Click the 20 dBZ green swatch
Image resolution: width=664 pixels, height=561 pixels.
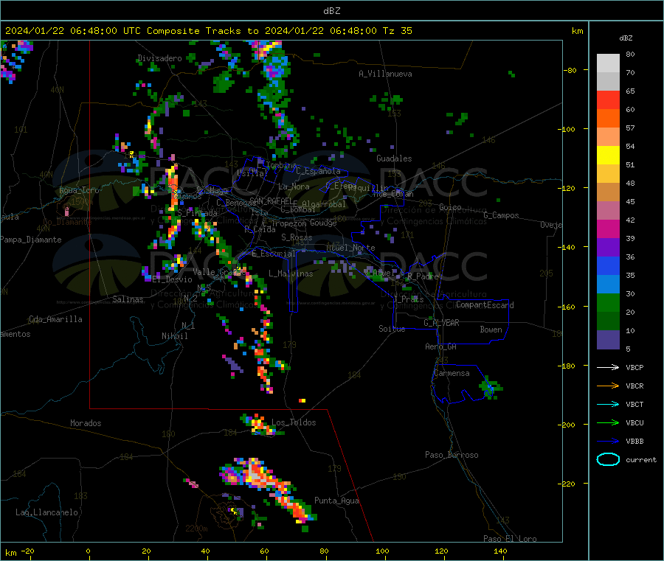pos(608,321)
